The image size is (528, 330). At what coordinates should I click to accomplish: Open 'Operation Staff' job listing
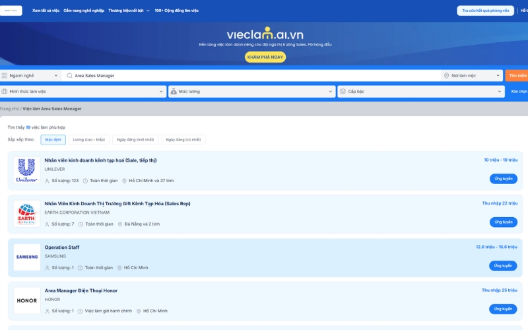[62, 247]
